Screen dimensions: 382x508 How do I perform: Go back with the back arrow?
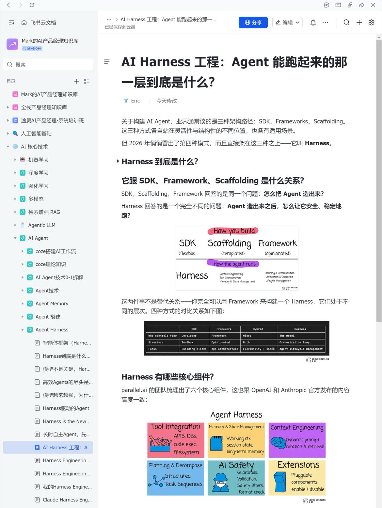click(x=9, y=5)
